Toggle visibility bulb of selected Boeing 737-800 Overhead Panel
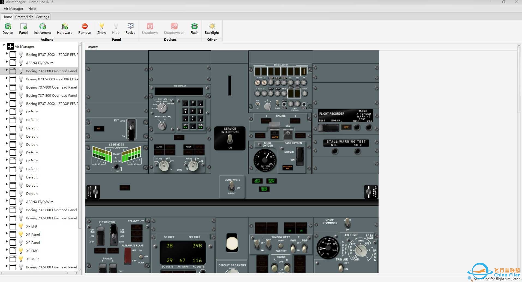 (x=21, y=71)
